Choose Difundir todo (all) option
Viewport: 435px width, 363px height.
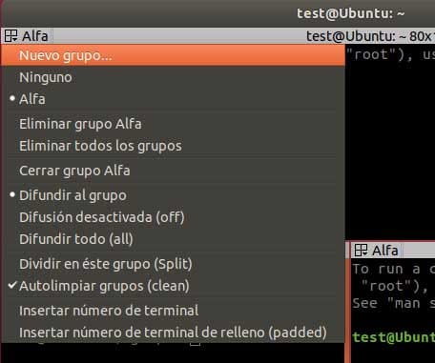(173, 239)
